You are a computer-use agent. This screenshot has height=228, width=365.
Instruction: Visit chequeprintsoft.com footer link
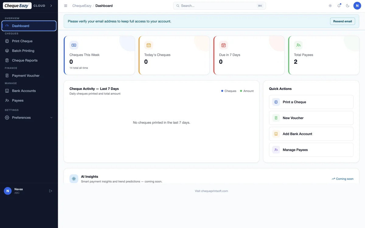pyautogui.click(x=211, y=191)
